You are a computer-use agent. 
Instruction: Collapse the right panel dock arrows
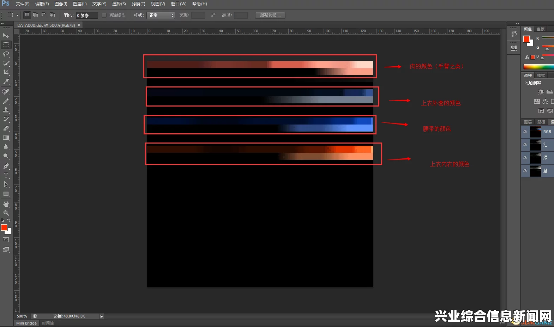coord(517,24)
